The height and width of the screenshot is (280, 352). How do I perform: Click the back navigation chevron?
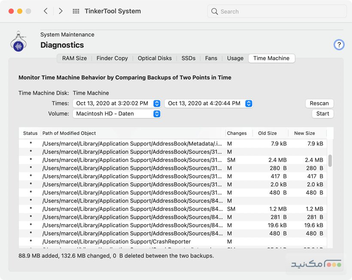46,11
